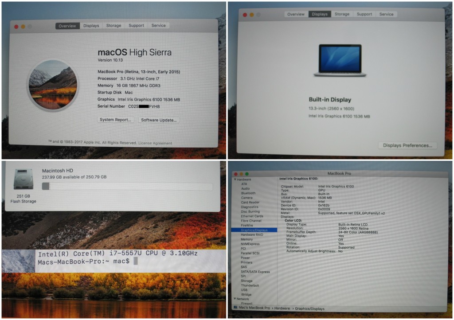This screenshot has height=320, width=454.
Task: Click the Macintosh HD storage usage bar
Action: pyautogui.click(x=127, y=186)
